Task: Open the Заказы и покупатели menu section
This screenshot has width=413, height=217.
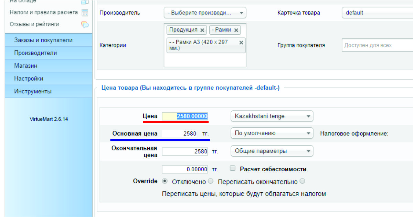Action: pos(43,40)
